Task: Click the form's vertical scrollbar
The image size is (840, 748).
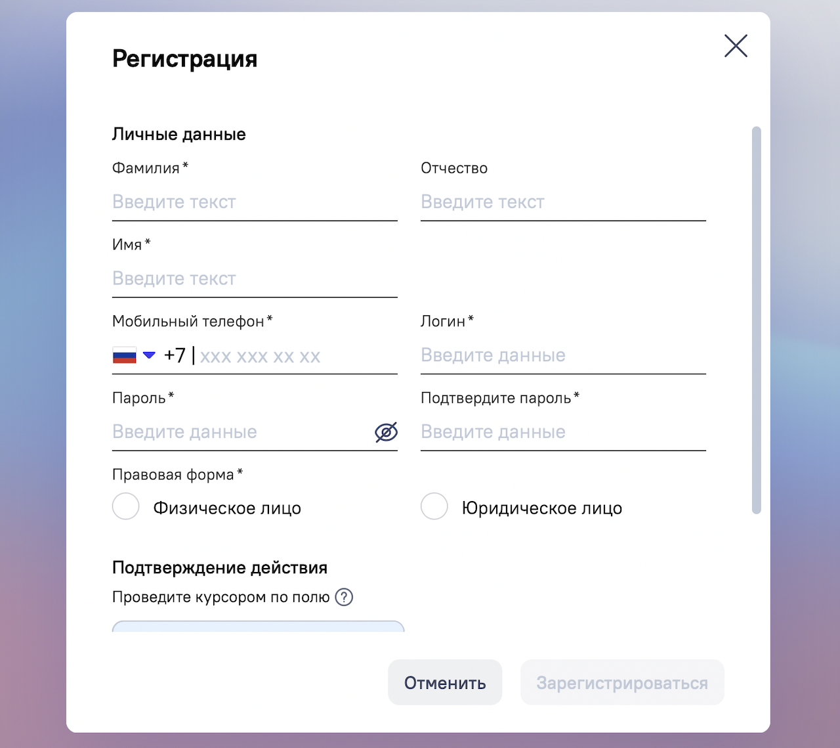Action: coord(756,320)
